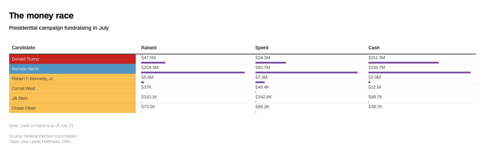Screen dimensions: 492x146
Task: Select the Cornel West row
Action: (243, 89)
